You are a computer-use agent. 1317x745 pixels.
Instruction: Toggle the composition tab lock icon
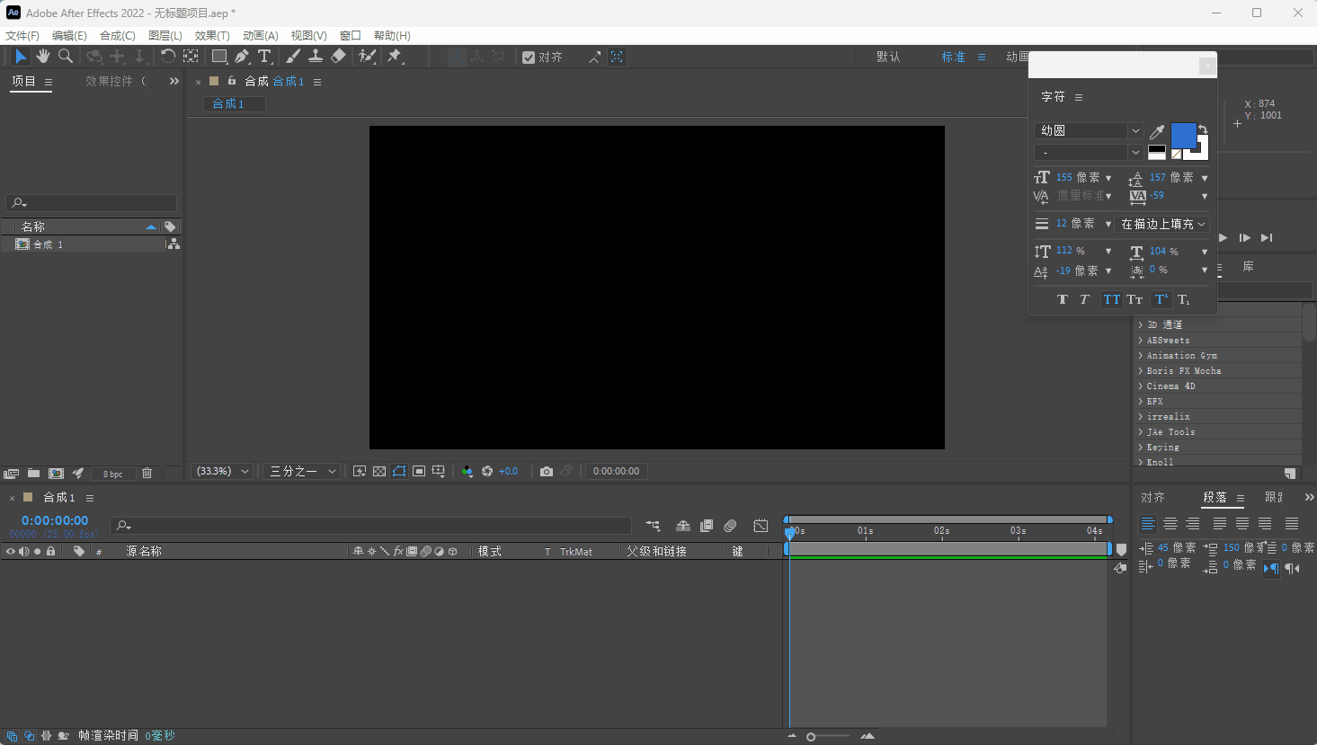[232, 81]
